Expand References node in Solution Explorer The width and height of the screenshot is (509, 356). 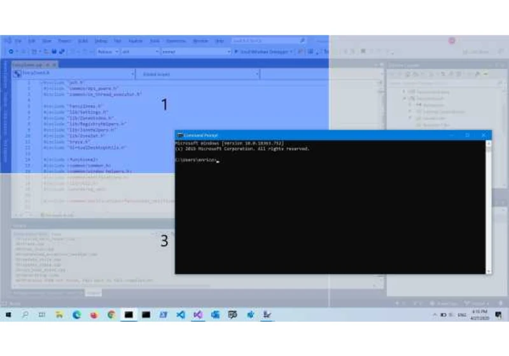[x=410, y=105]
